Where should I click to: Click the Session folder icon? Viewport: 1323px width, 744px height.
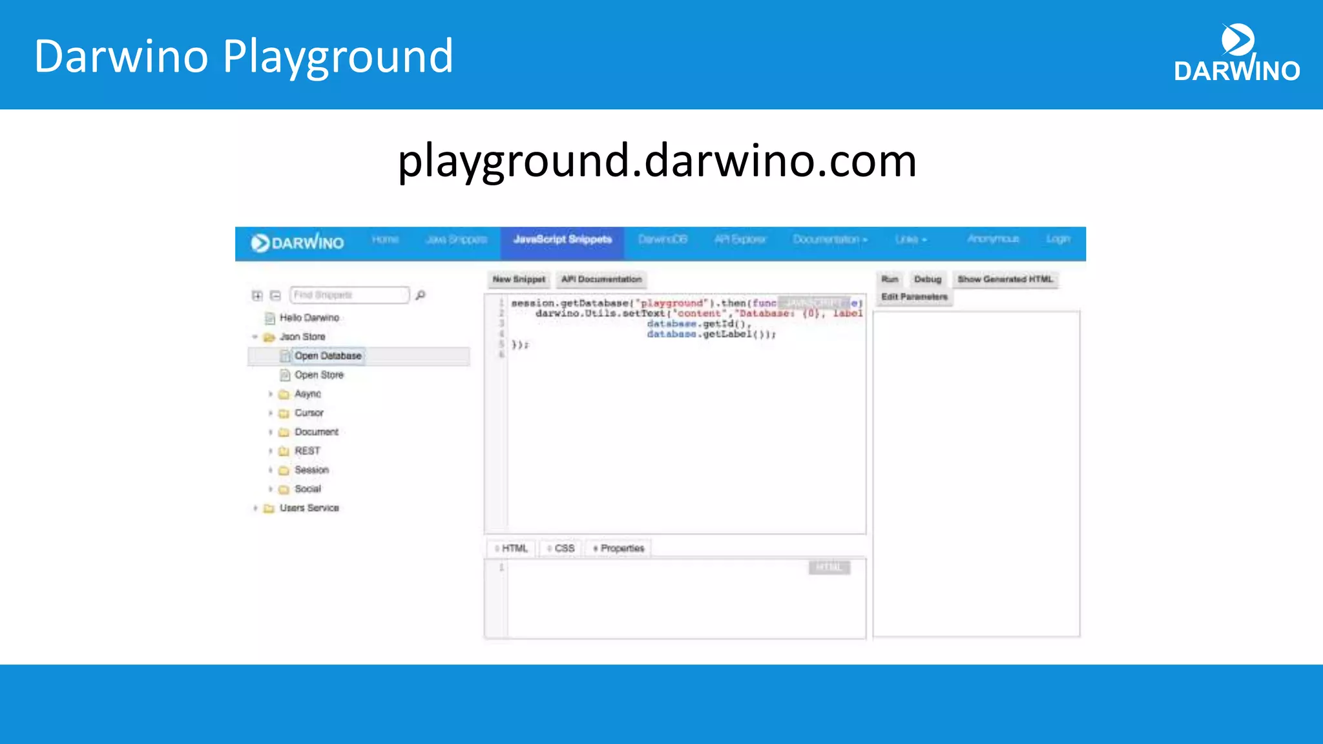pyautogui.click(x=284, y=470)
